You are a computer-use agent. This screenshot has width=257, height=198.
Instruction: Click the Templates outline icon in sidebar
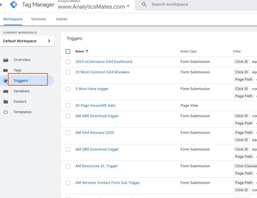pyautogui.click(x=6, y=112)
